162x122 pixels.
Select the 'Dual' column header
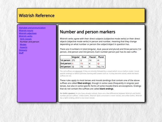[84, 57]
